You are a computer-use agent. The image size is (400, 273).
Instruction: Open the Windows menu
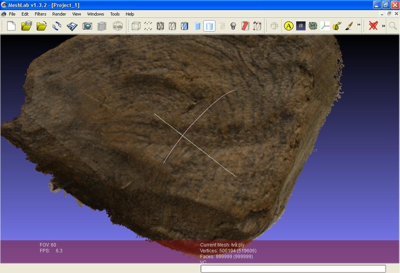pyautogui.click(x=96, y=14)
